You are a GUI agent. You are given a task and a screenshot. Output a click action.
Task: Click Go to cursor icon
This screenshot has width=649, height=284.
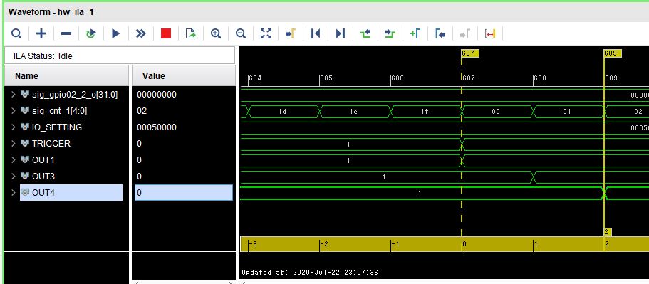point(291,33)
